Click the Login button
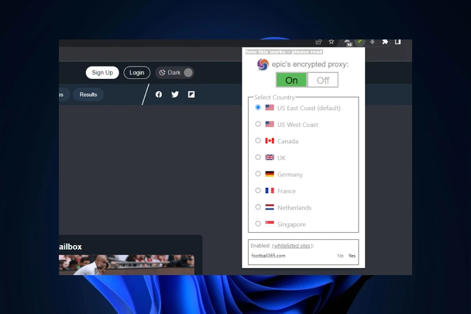Viewport: 471px width, 314px height. [x=137, y=72]
